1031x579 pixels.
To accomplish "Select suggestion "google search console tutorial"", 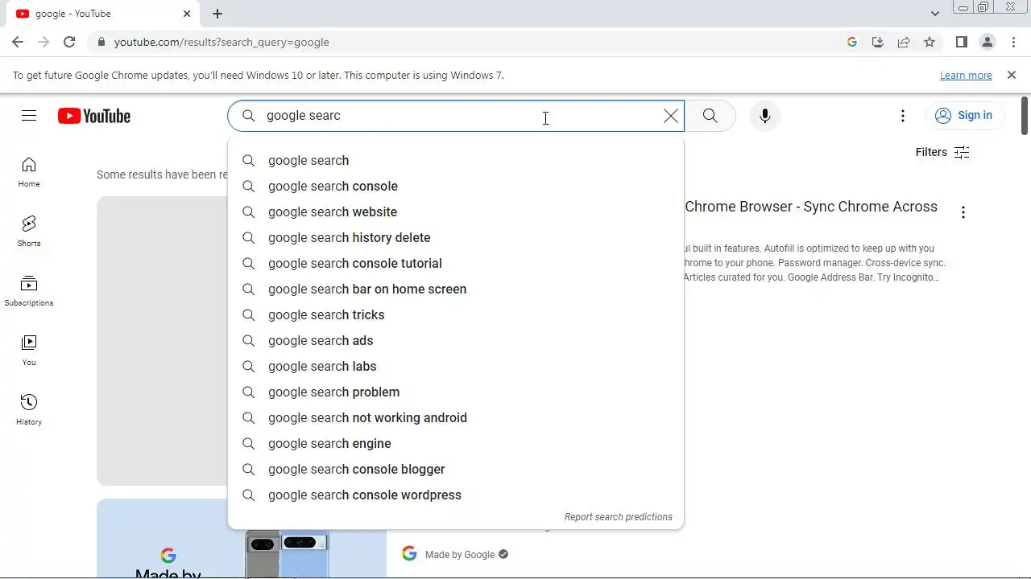I will tap(456, 264).
